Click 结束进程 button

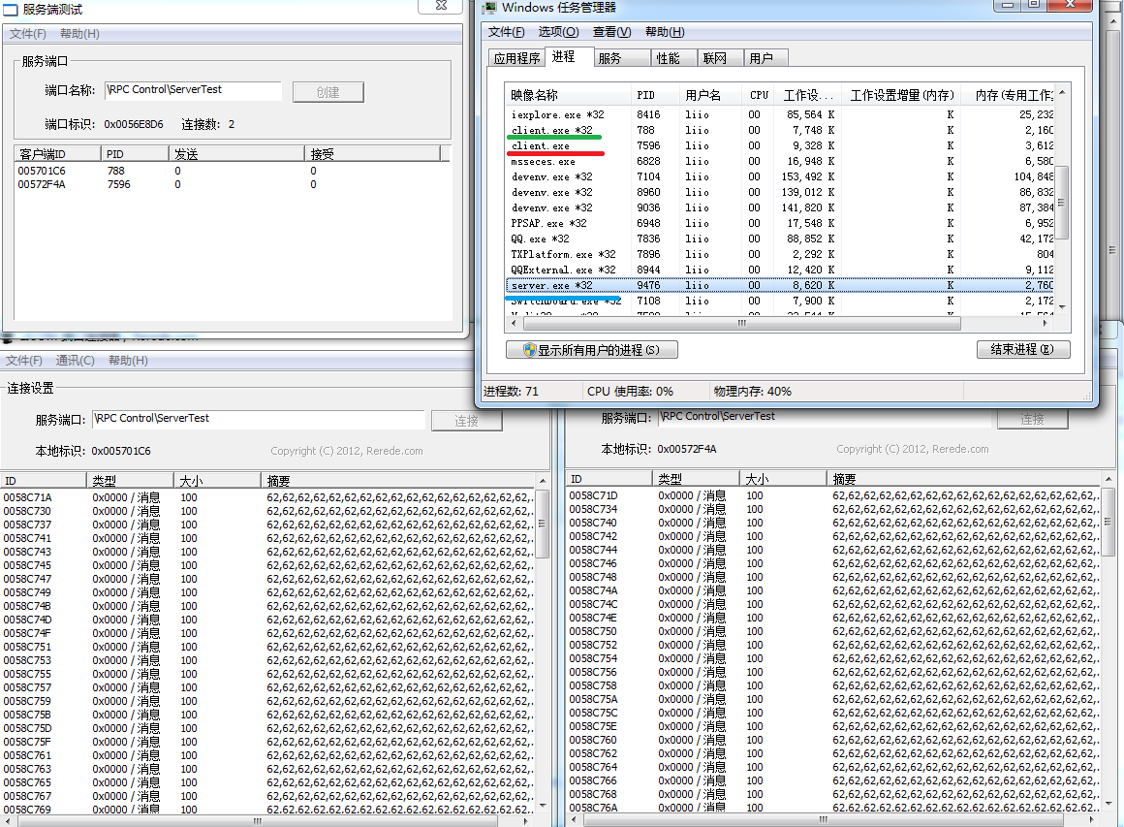coord(1023,349)
